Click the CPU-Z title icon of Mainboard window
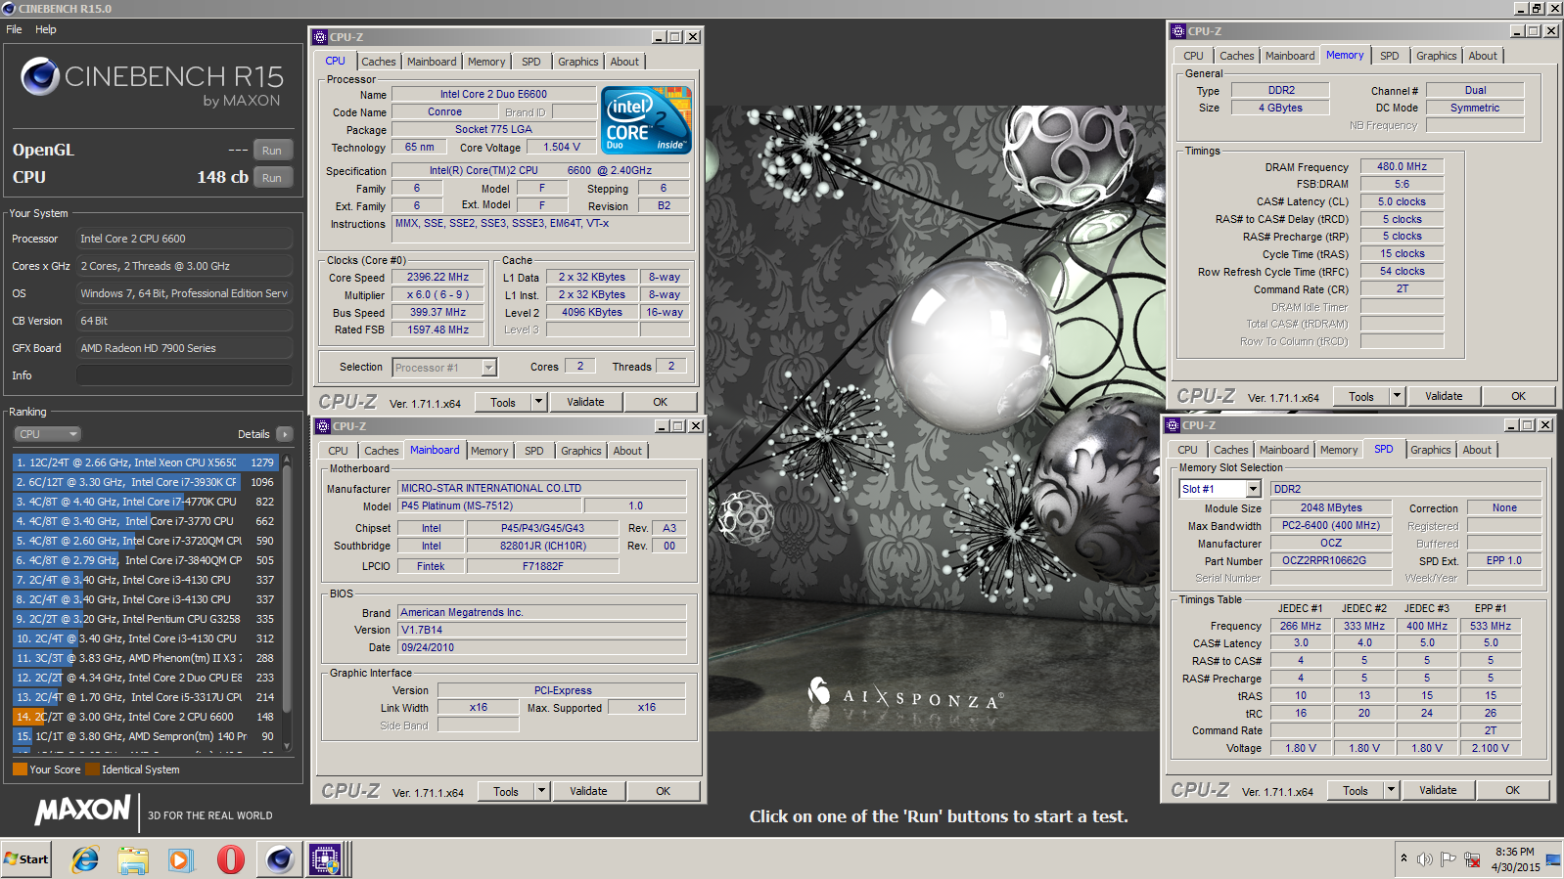This screenshot has width=1564, height=879. 321,426
